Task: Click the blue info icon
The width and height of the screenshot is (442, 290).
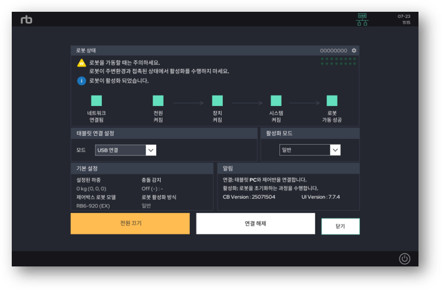Action: click(81, 81)
